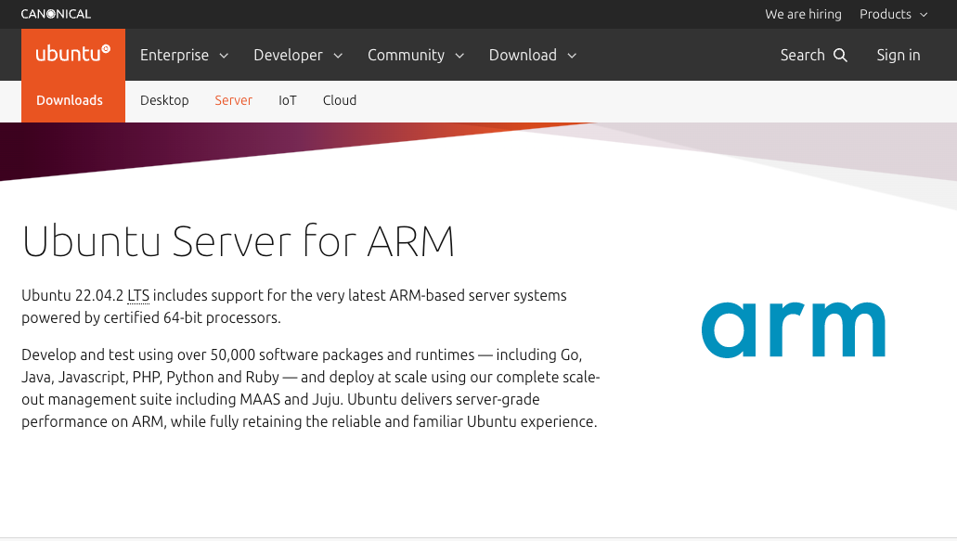Open the Cloud tab
Image resolution: width=957 pixels, height=541 pixels.
click(x=340, y=100)
